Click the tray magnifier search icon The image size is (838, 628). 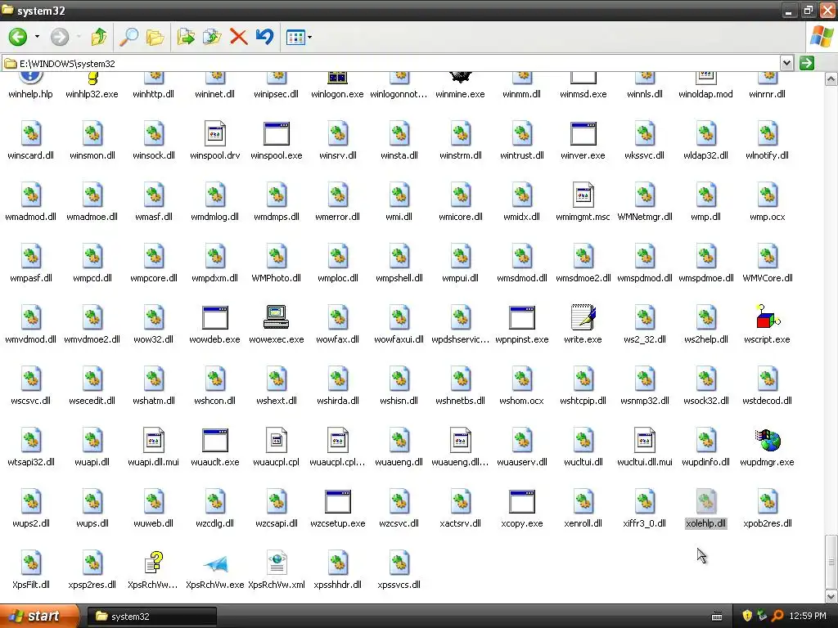point(777,616)
